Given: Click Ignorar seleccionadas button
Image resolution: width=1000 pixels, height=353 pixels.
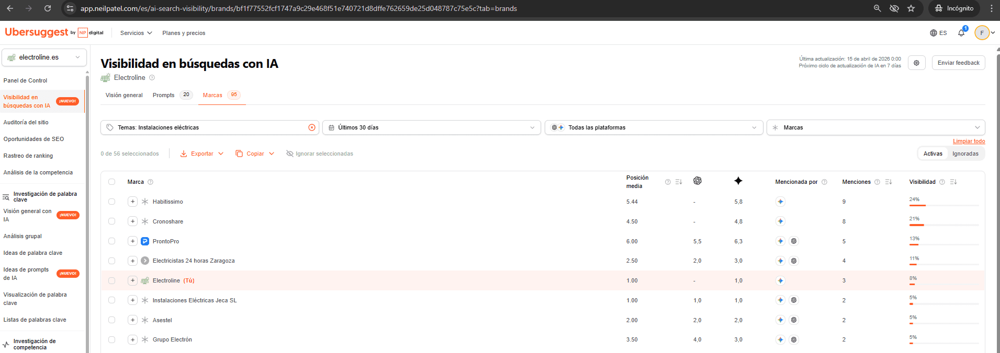Looking at the screenshot, I should (319, 154).
